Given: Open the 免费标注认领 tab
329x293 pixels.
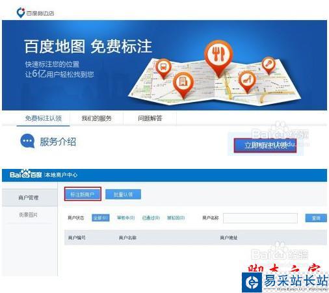Looking at the screenshot, I should [44, 118].
